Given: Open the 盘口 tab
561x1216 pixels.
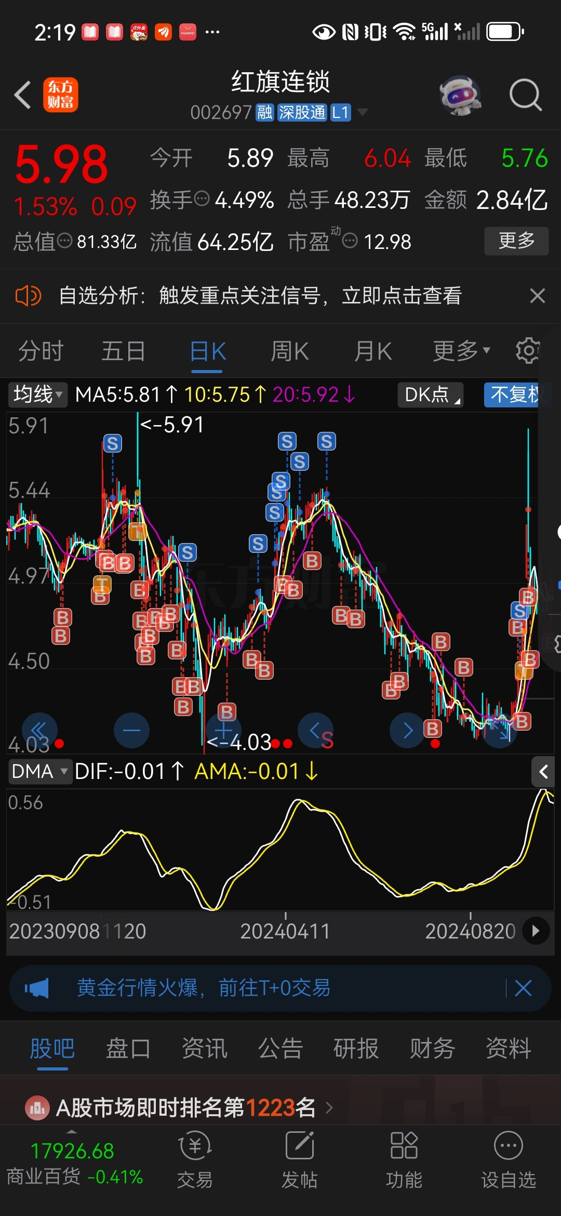Looking at the screenshot, I should [x=128, y=1048].
